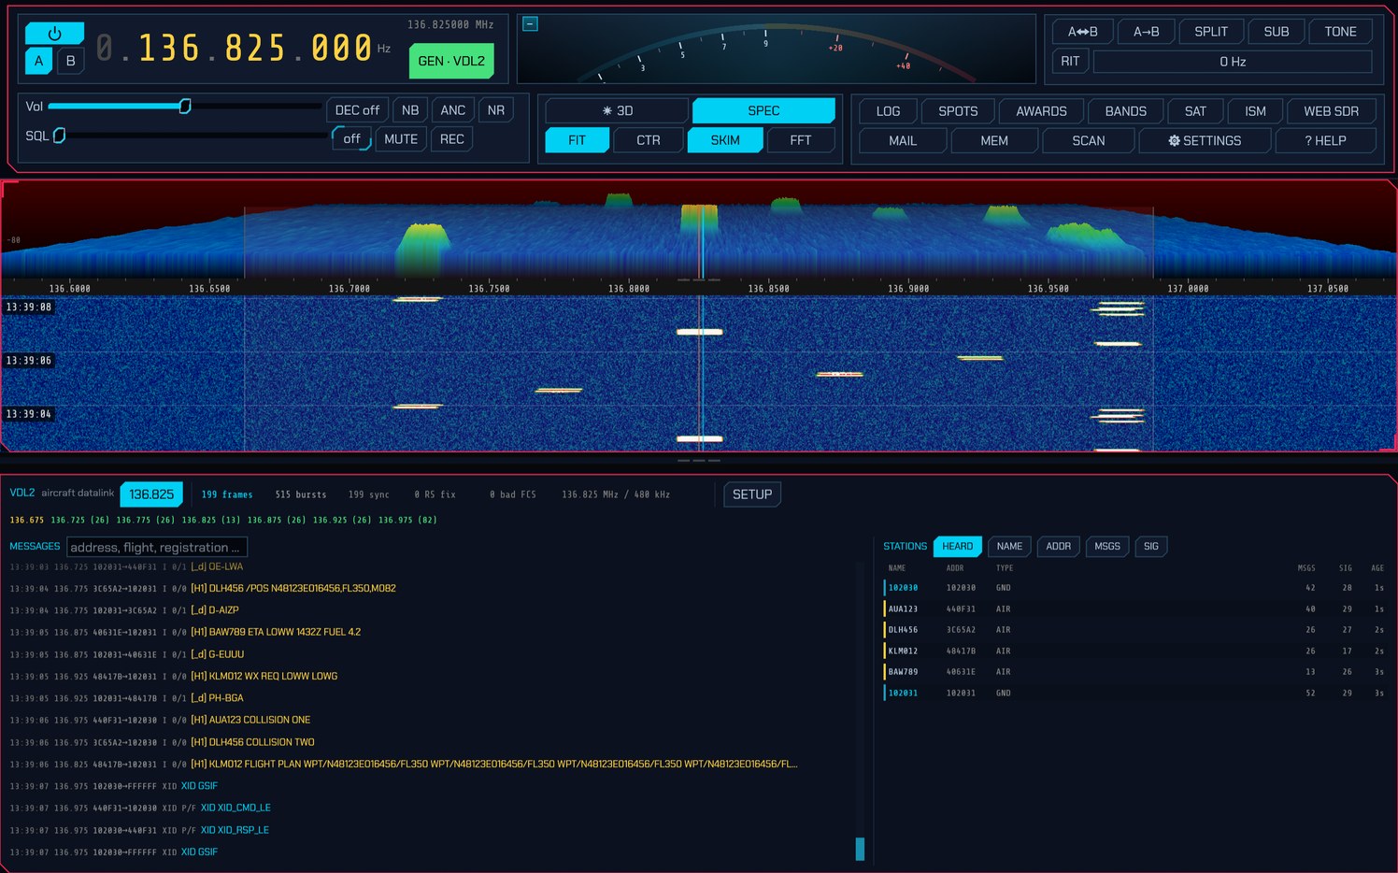Select the 136.975 (82) channel

pos(407,520)
